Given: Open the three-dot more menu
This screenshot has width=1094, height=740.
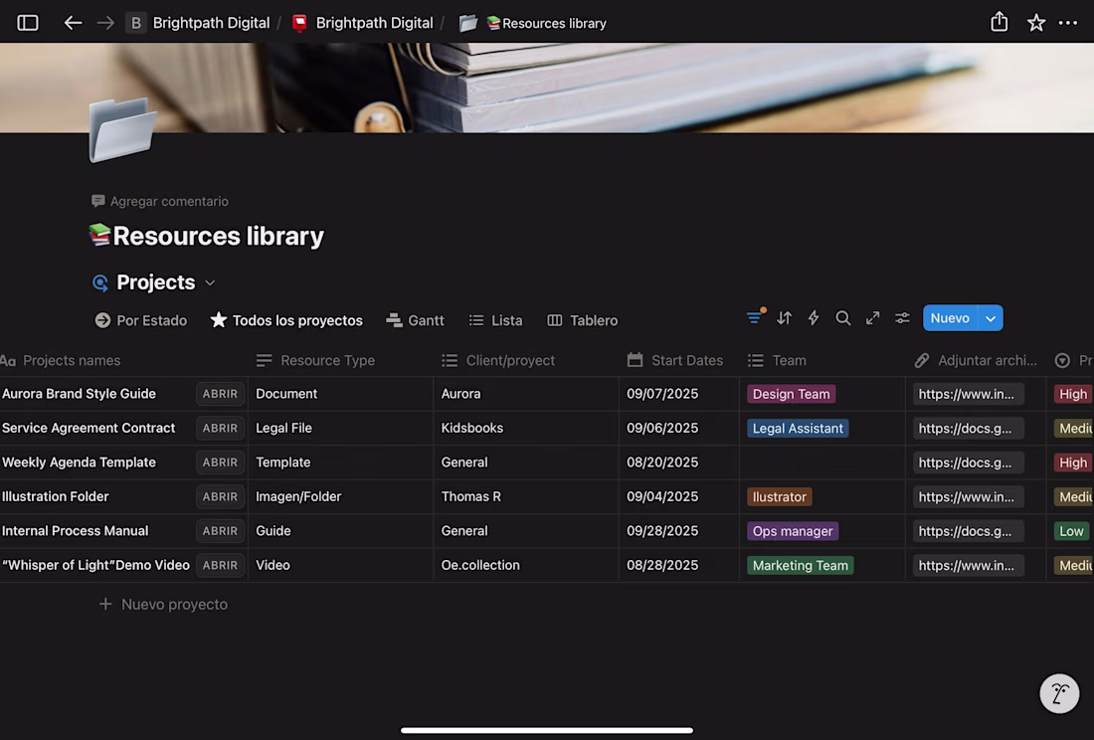Looking at the screenshot, I should [1068, 23].
